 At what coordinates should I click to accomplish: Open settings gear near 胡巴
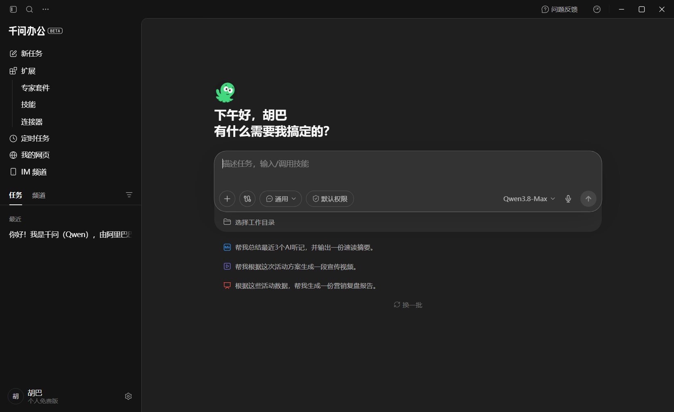(128, 396)
